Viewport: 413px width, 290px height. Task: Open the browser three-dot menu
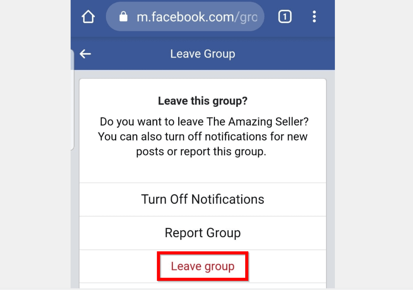tap(314, 17)
